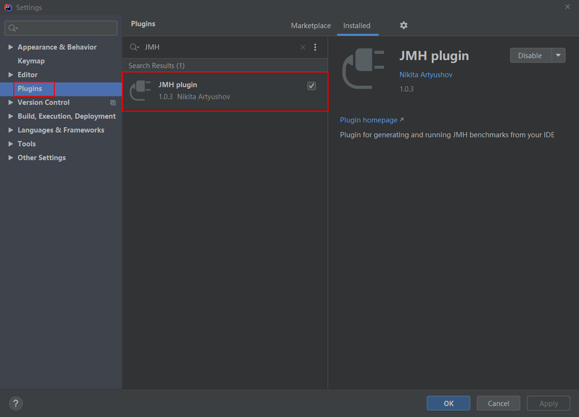
Task: Expand Languages & Frameworks node
Action: (11, 130)
